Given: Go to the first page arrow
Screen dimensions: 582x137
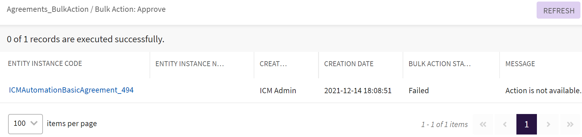Looking at the screenshot, I should pyautogui.click(x=483, y=124).
